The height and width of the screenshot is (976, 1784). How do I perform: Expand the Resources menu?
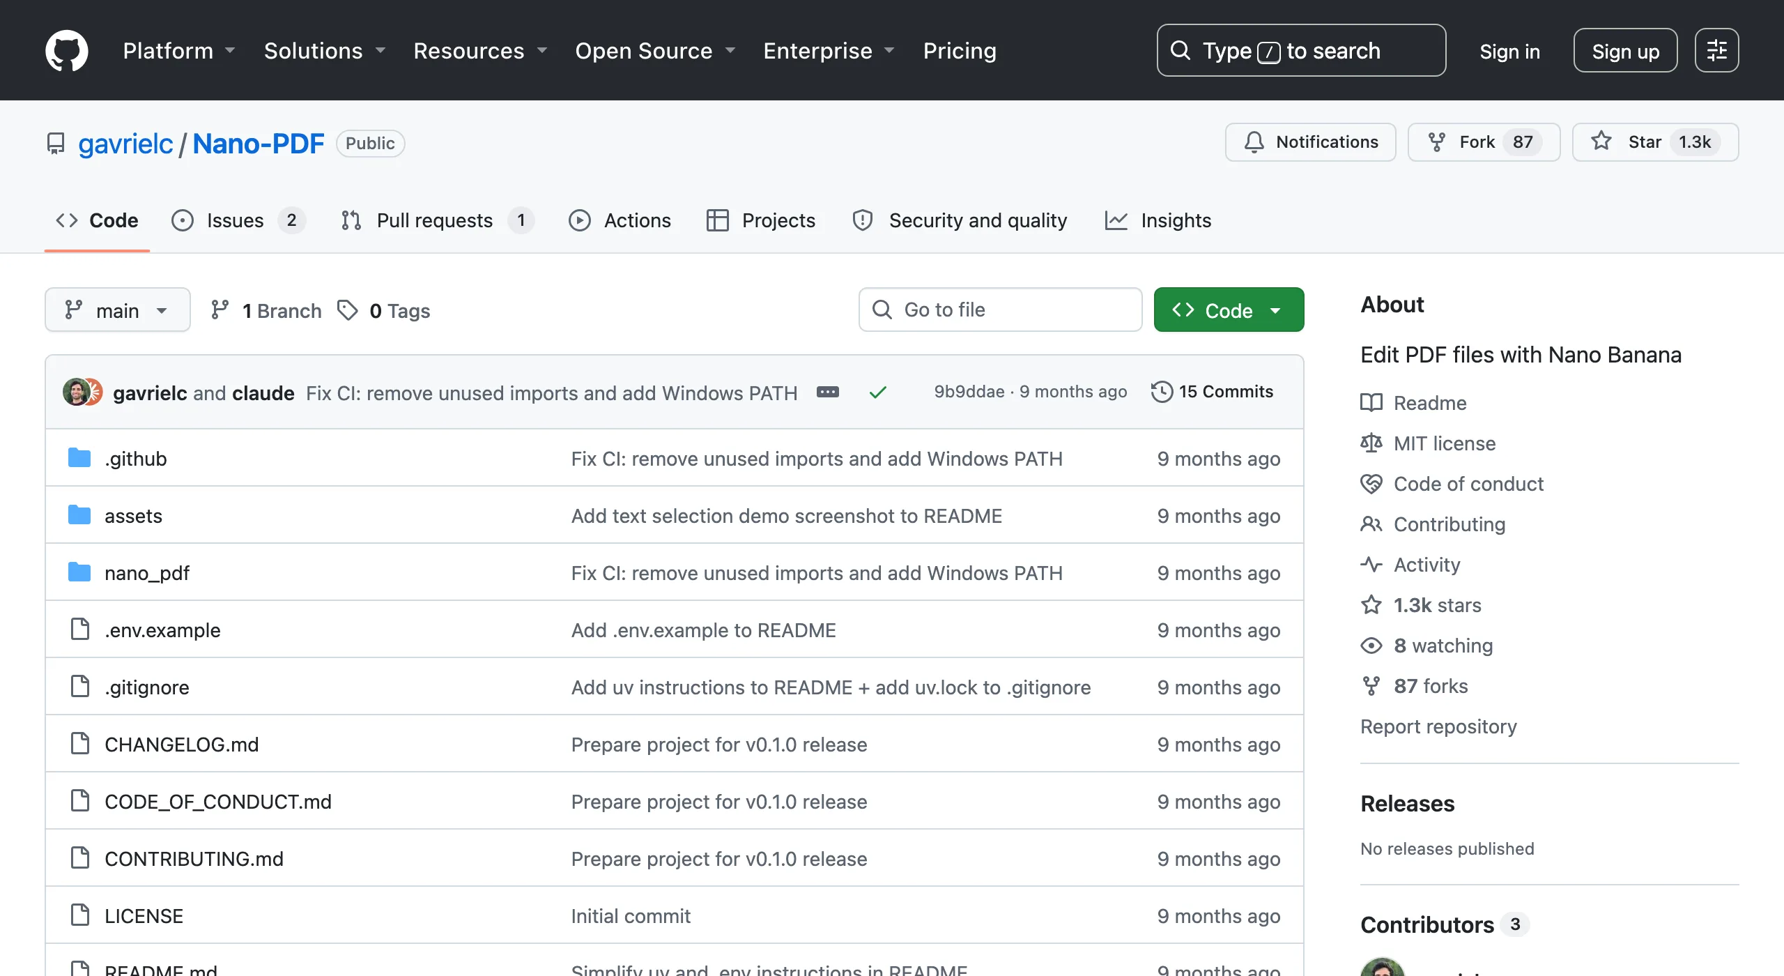pyautogui.click(x=480, y=51)
